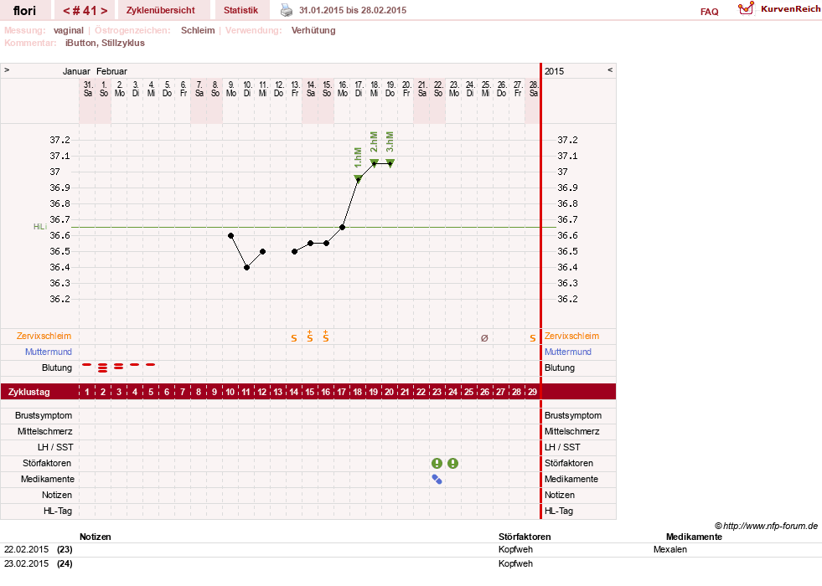The height and width of the screenshot is (586, 822).
Task: Click the temperature point on 9. Mo
Action: [x=230, y=236]
